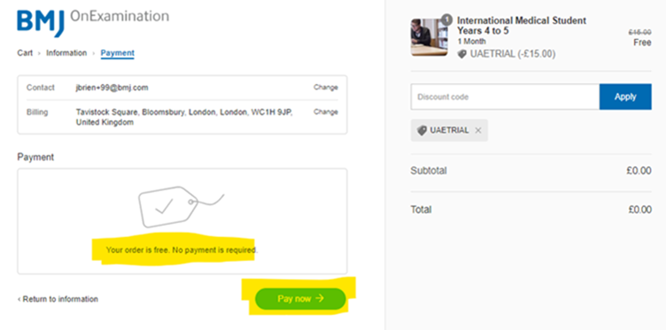Click the contact email jbrien+99@bmj.com
Viewport: 666px width, 330px height.
pyautogui.click(x=112, y=88)
